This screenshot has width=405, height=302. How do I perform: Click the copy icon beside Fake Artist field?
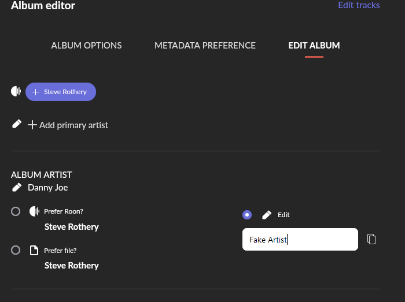pos(371,239)
